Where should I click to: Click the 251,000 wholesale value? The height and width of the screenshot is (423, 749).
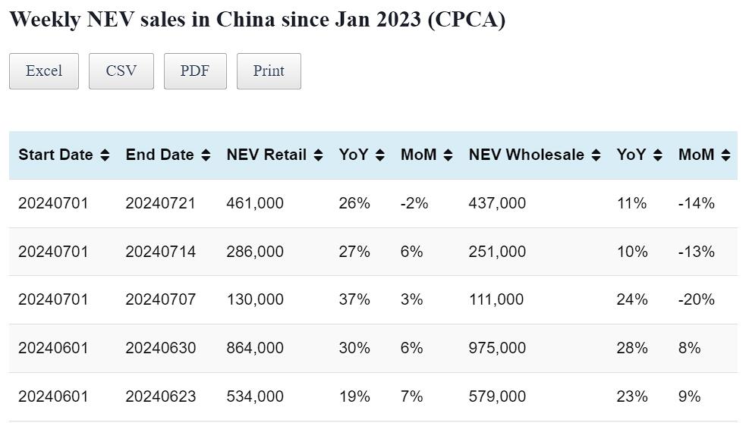[x=497, y=252]
